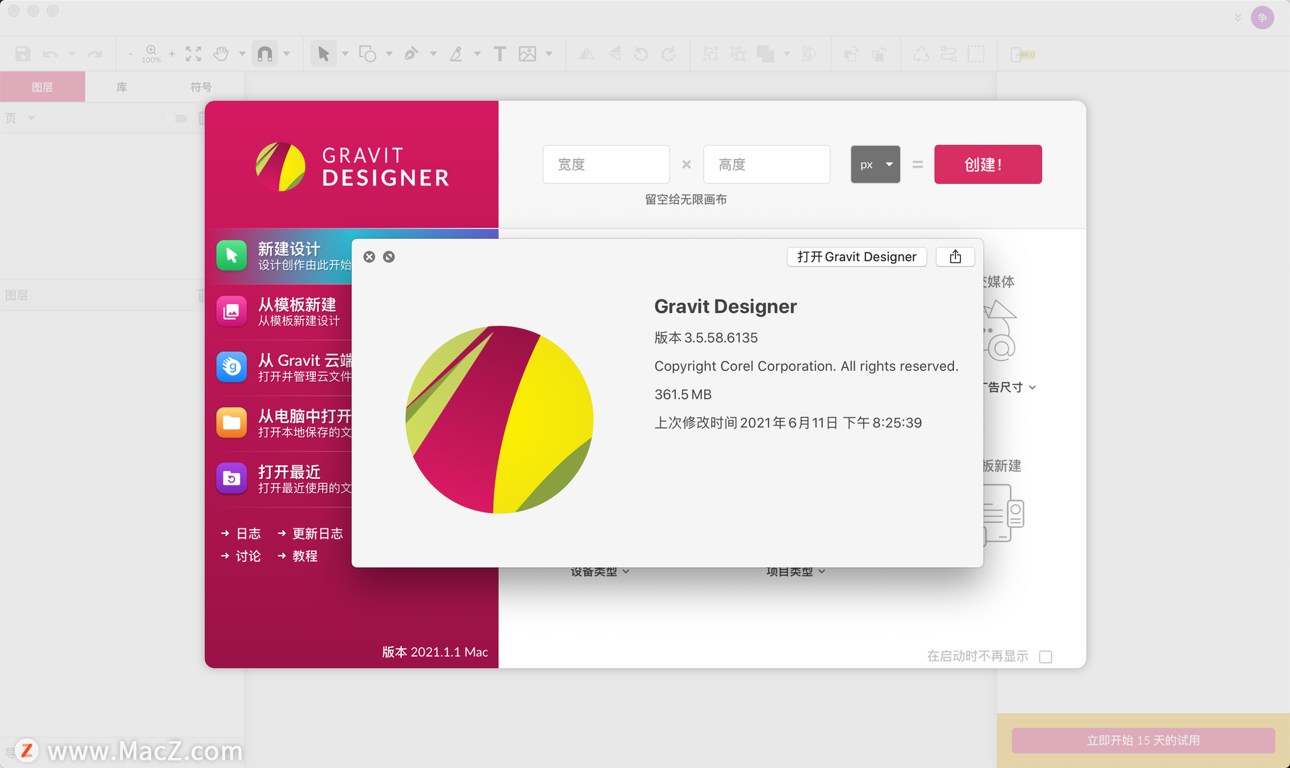Click the Gravit Designer logo preview
Image resolution: width=1290 pixels, height=768 pixels.
coord(499,420)
